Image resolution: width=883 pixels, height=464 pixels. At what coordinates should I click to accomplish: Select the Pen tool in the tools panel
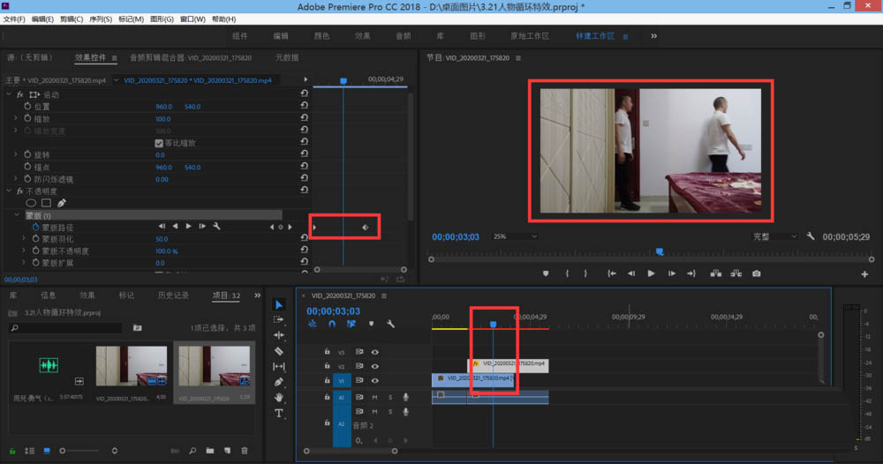(x=279, y=382)
